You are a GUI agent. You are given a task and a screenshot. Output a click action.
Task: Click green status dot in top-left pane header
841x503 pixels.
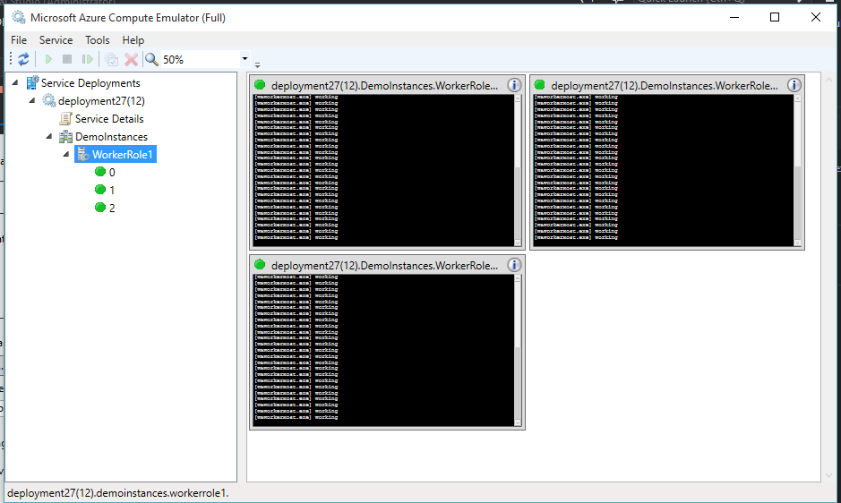click(x=260, y=85)
